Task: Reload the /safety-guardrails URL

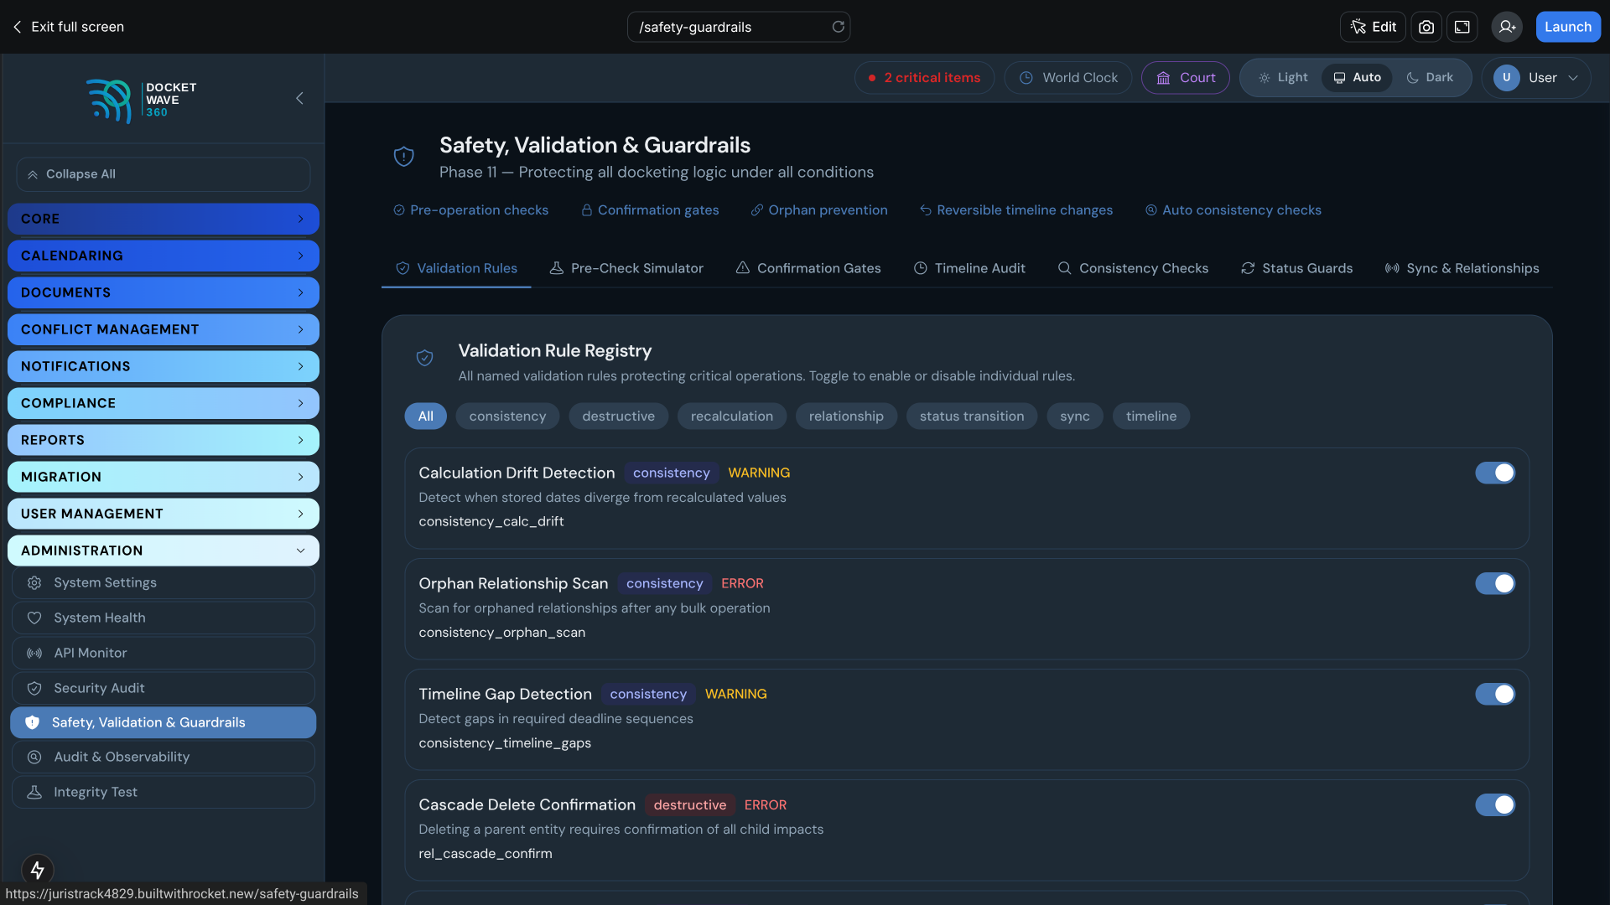Action: (838, 27)
